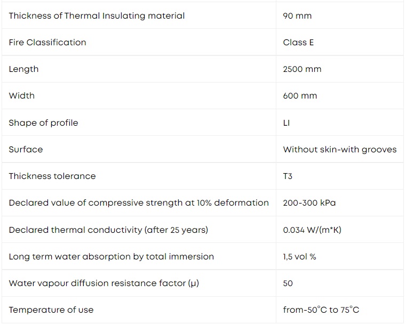Select the 1,5 vol % absorption value
The image size is (406, 325).
coord(299,257)
